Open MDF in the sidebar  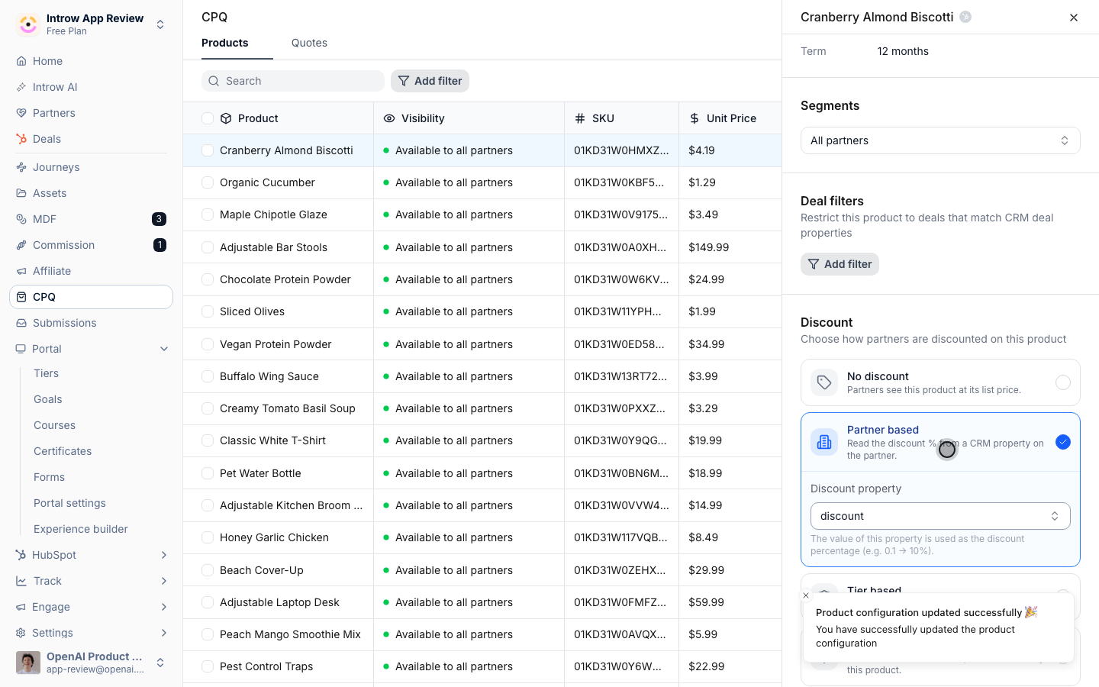point(91,219)
